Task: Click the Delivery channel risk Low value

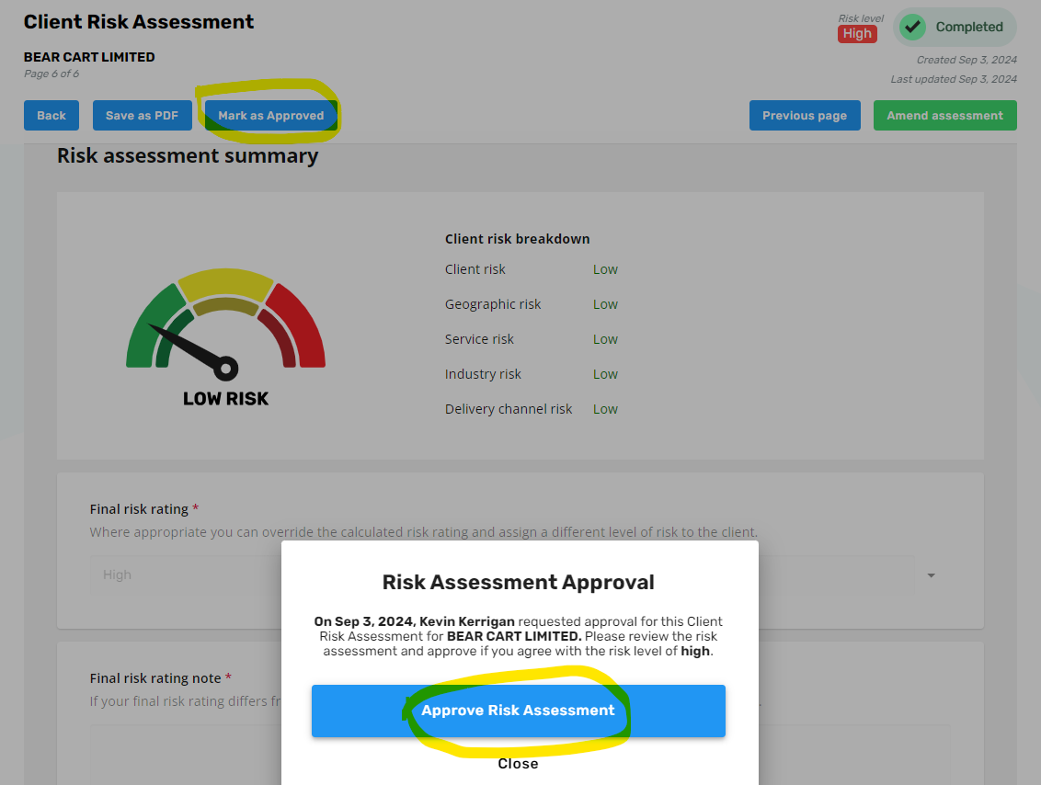Action: [605, 409]
